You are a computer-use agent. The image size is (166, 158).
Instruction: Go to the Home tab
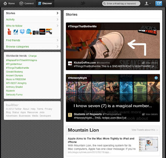point(9,3)
